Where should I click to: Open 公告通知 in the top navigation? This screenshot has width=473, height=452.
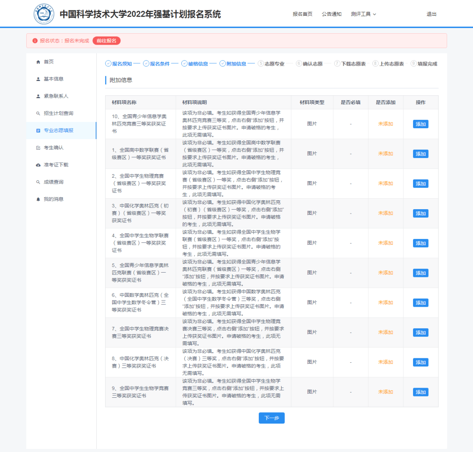click(x=331, y=14)
